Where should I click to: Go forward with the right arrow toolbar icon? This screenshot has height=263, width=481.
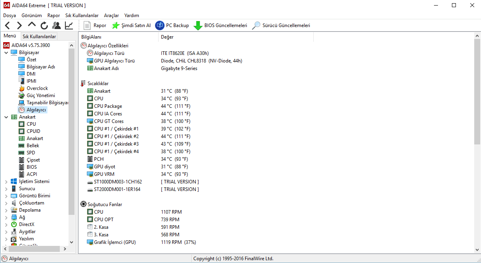(19, 25)
